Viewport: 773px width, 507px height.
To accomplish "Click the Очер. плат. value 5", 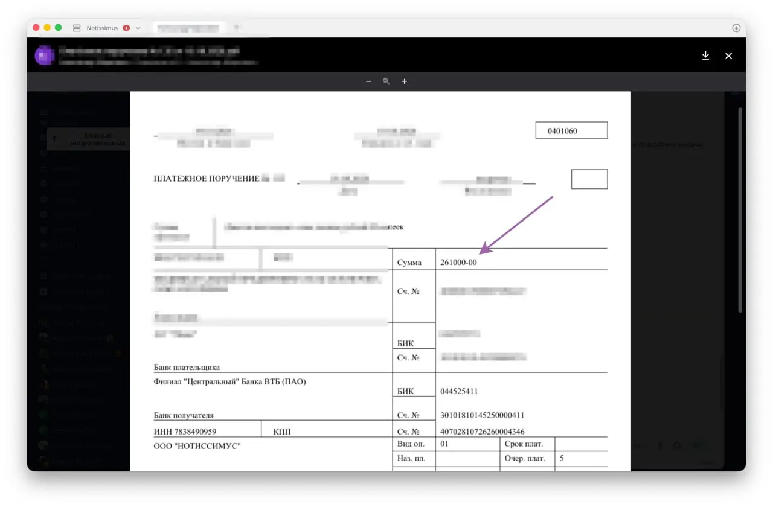I will point(562,458).
